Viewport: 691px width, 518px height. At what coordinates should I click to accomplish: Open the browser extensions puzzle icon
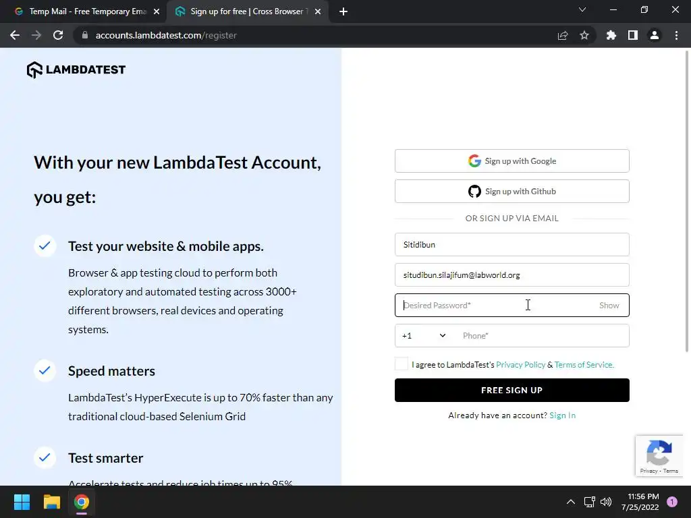coord(611,35)
